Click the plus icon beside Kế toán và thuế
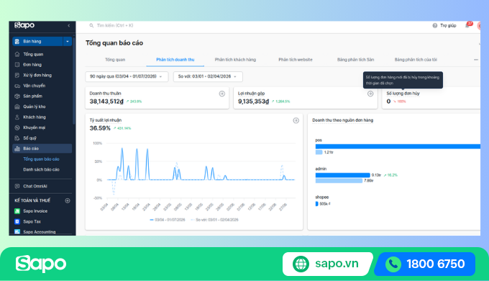 68,200
